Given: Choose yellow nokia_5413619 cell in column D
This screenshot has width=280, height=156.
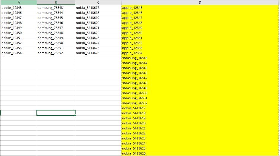Looking at the screenshot, I should (200, 118).
